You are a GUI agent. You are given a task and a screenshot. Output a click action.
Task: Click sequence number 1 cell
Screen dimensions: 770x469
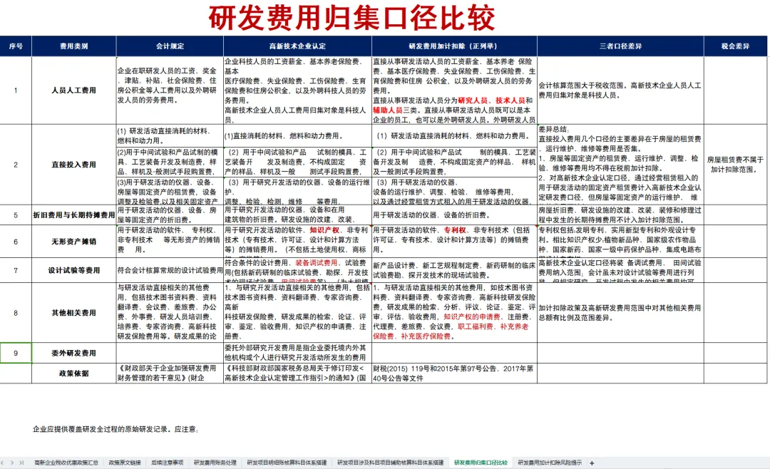pos(16,91)
